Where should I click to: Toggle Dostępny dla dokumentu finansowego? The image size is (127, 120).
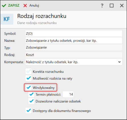click(29, 111)
